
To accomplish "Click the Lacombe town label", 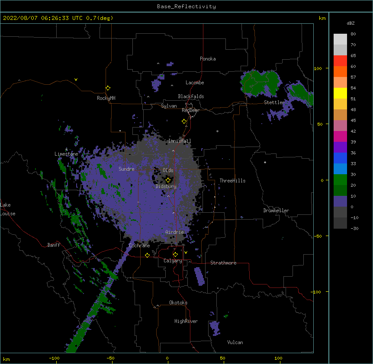I will click(195, 83).
